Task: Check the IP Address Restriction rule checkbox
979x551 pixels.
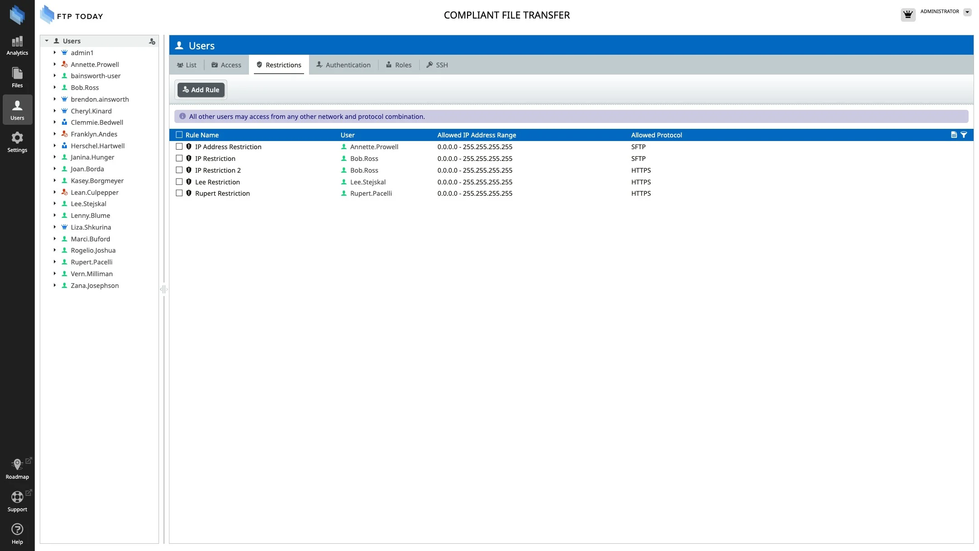Action: click(179, 146)
